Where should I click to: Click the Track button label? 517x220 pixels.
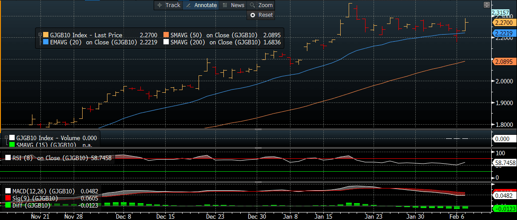coord(173,5)
